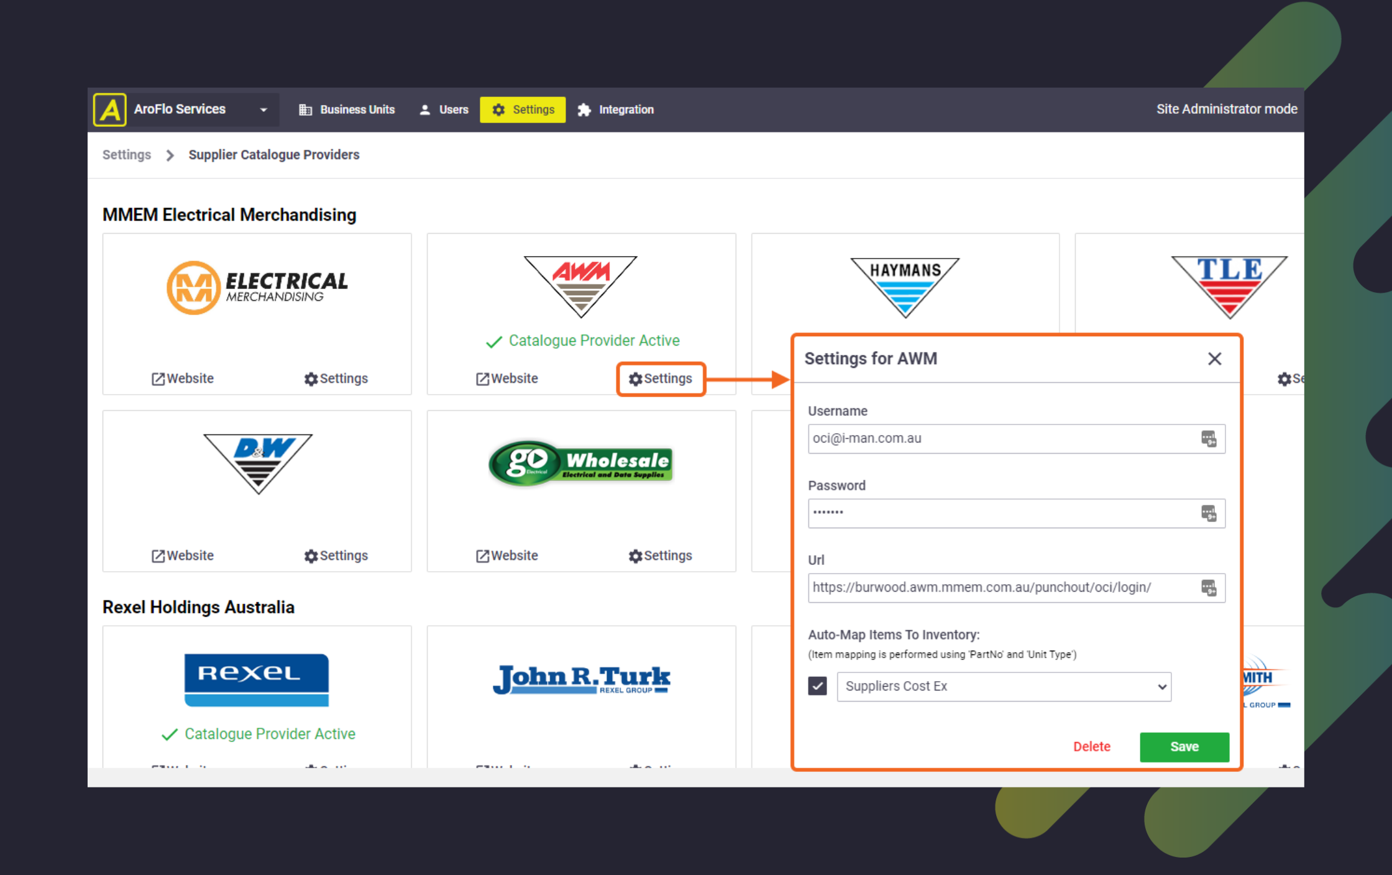Click password manager icon in Url field
The width and height of the screenshot is (1392, 875).
tap(1209, 588)
